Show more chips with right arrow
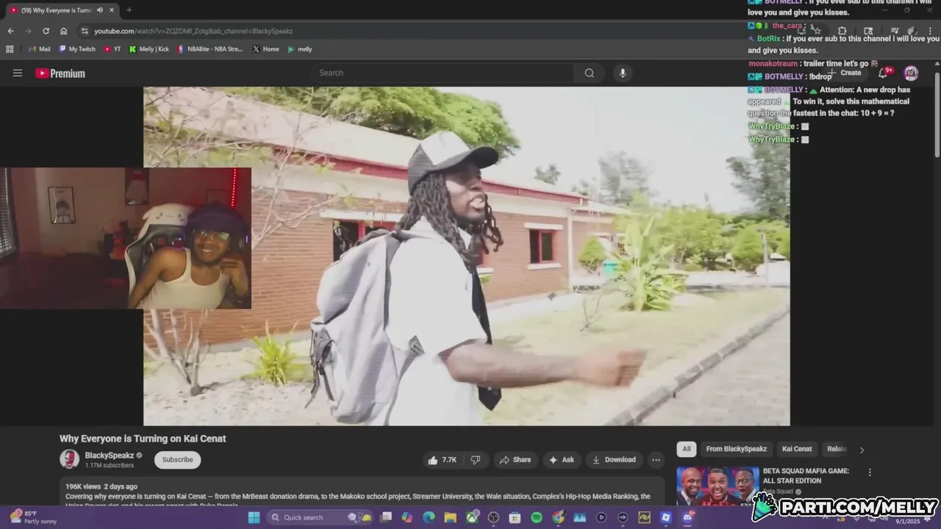The image size is (941, 529). [862, 450]
